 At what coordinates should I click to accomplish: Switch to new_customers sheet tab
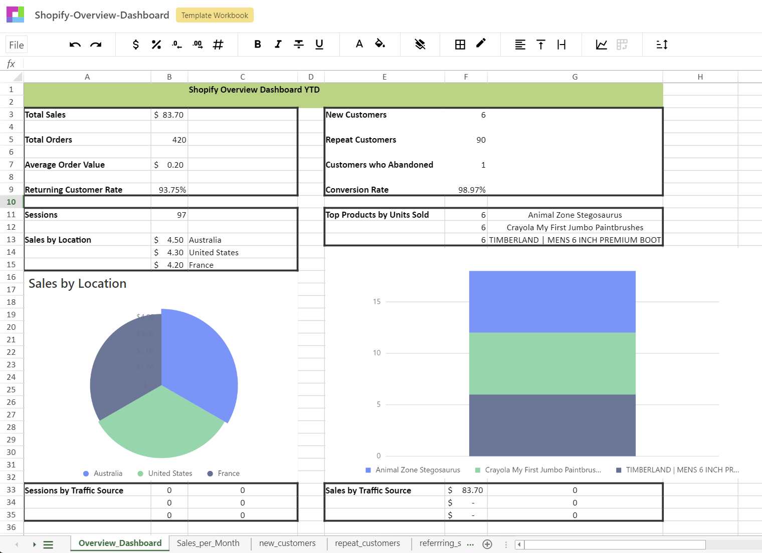click(x=287, y=543)
